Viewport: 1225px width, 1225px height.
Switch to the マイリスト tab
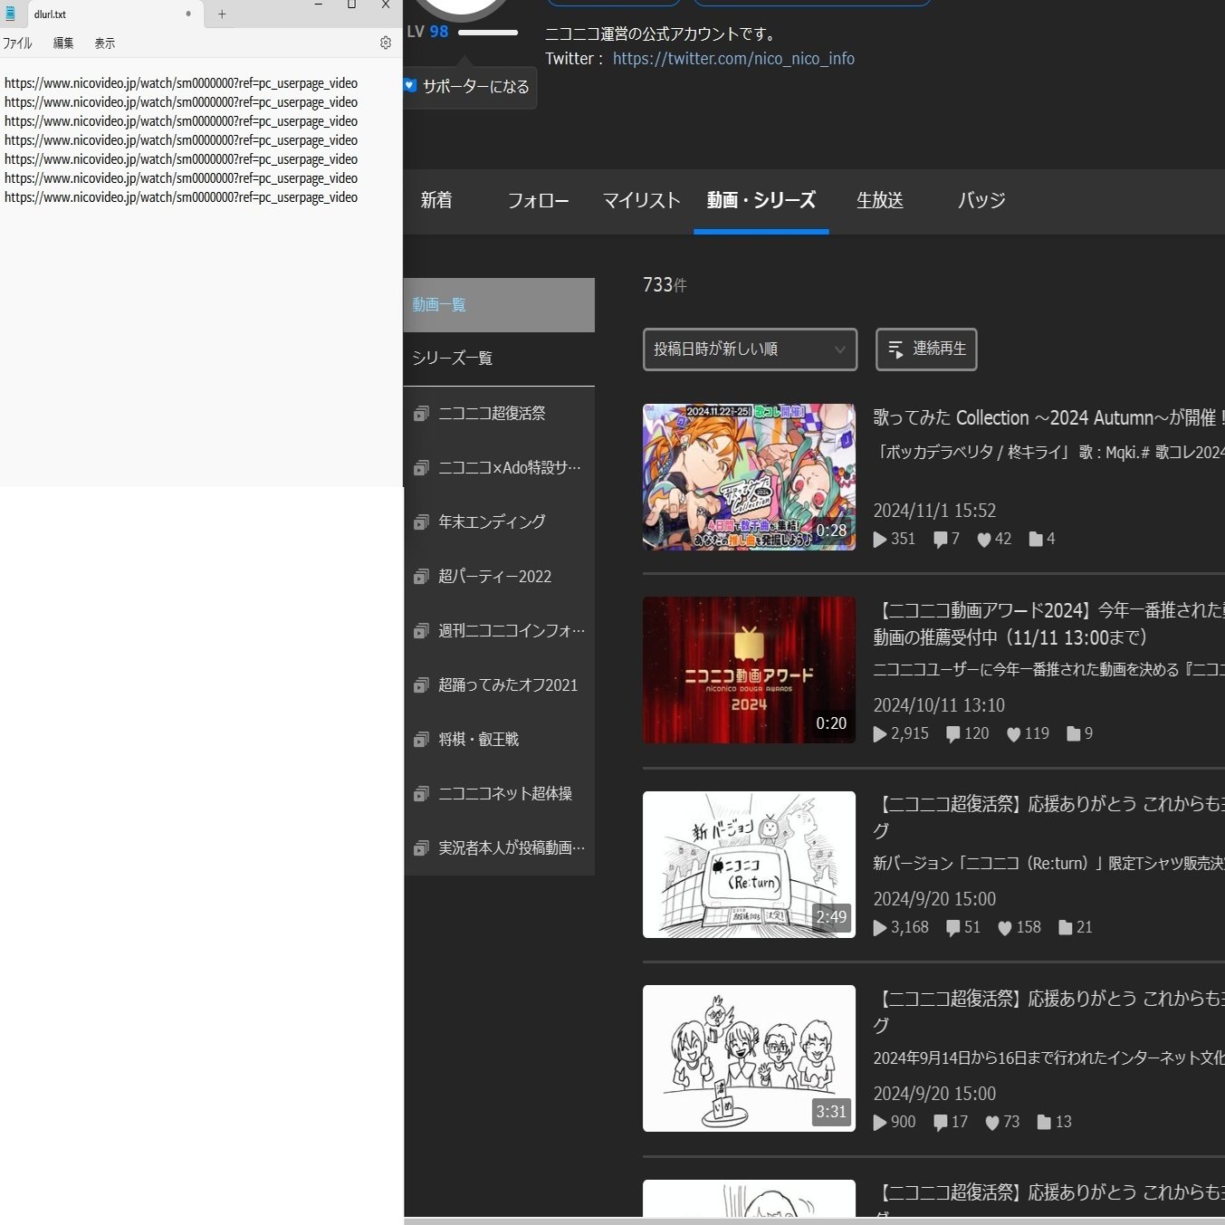(642, 200)
